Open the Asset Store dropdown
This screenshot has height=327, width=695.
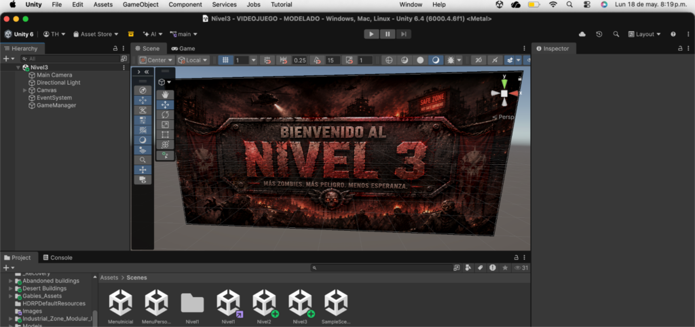[96, 34]
